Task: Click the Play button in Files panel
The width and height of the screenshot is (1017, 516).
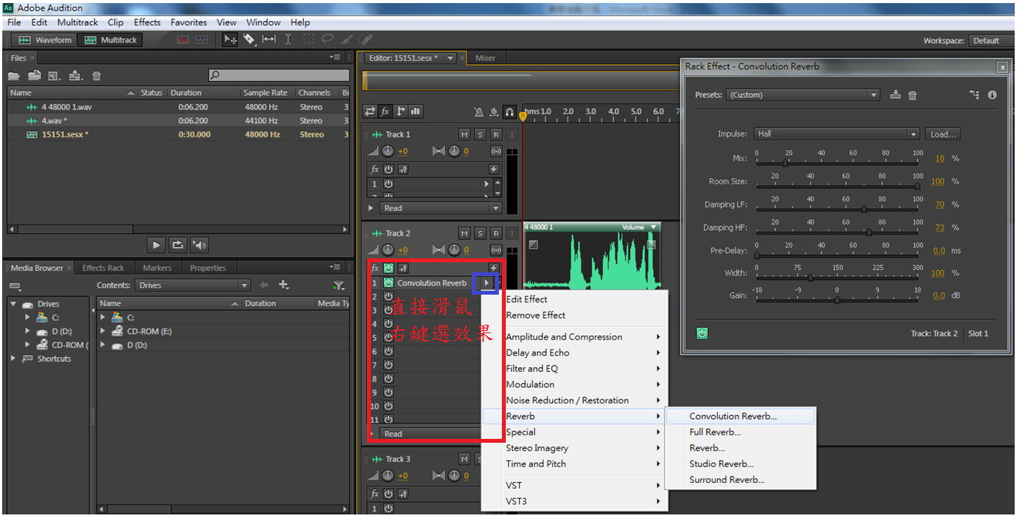Action: (x=157, y=245)
